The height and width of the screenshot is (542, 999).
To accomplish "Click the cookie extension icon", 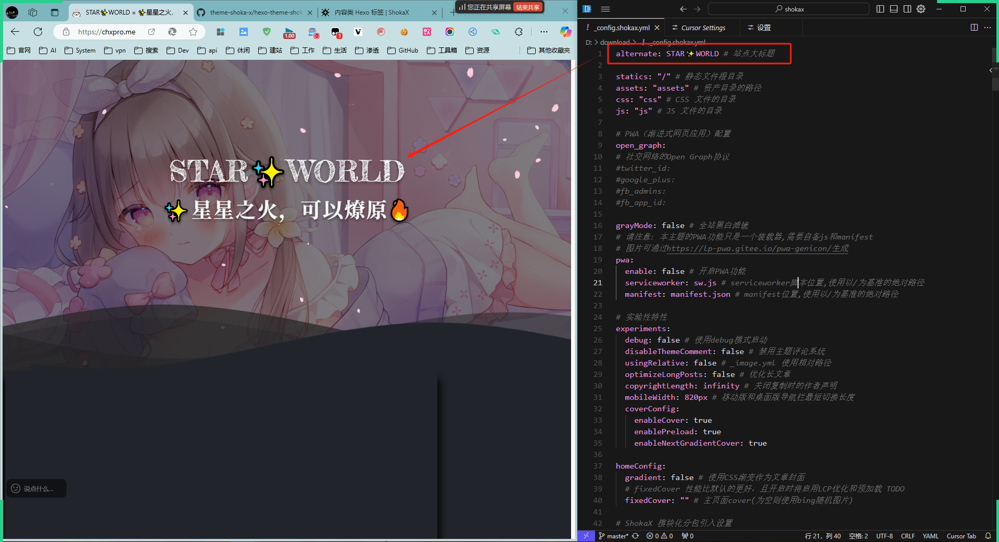I will [x=404, y=32].
